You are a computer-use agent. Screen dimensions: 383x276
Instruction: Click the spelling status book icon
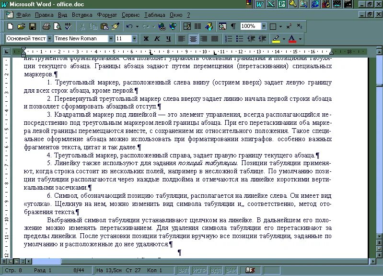(250, 270)
